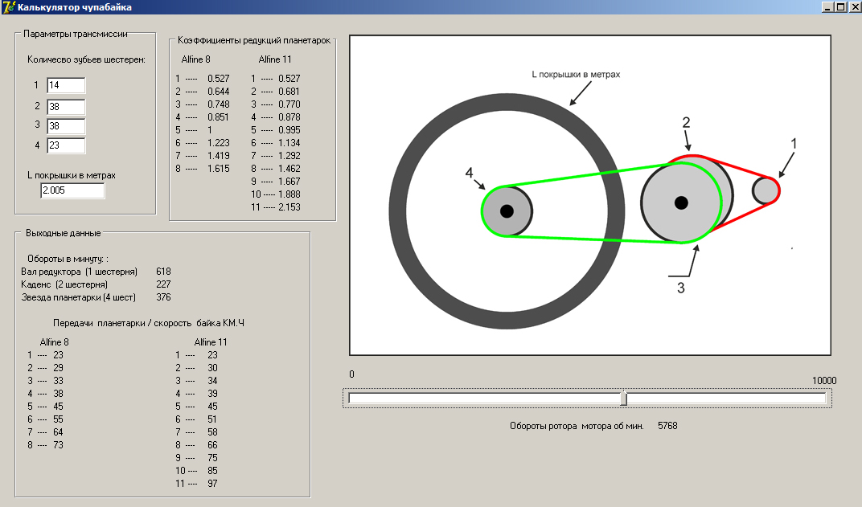Focus the teeth input field for sprocket 3
Viewport: 862px width, 507px height.
point(65,126)
